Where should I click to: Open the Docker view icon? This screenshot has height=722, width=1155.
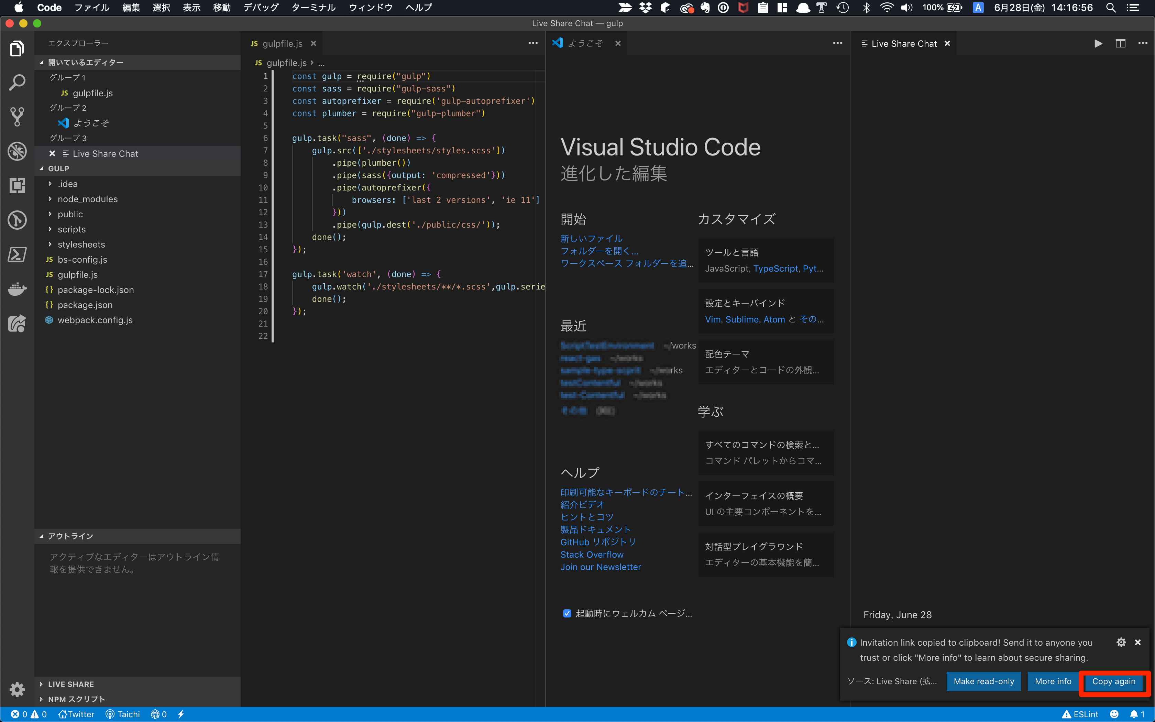[17, 288]
